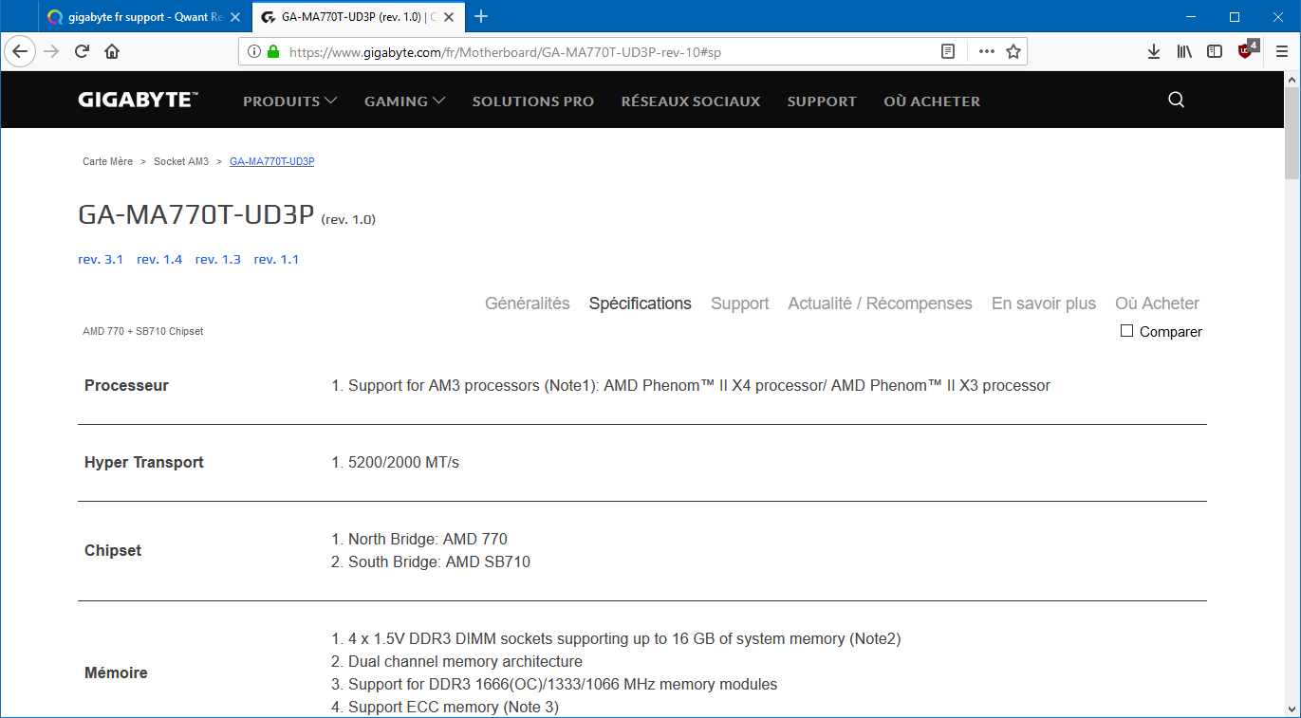Image resolution: width=1301 pixels, height=718 pixels.
Task: Switch to the Qwant gigabyte fr support tab
Action: click(x=145, y=17)
